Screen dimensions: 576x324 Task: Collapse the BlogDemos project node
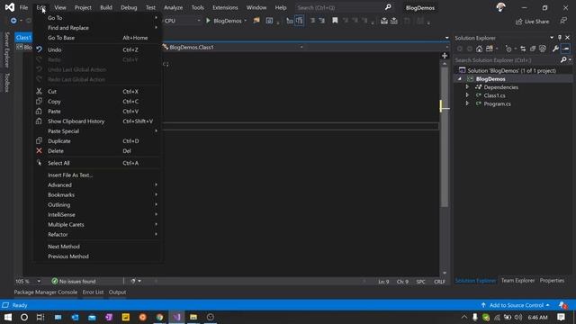pyautogui.click(x=460, y=79)
